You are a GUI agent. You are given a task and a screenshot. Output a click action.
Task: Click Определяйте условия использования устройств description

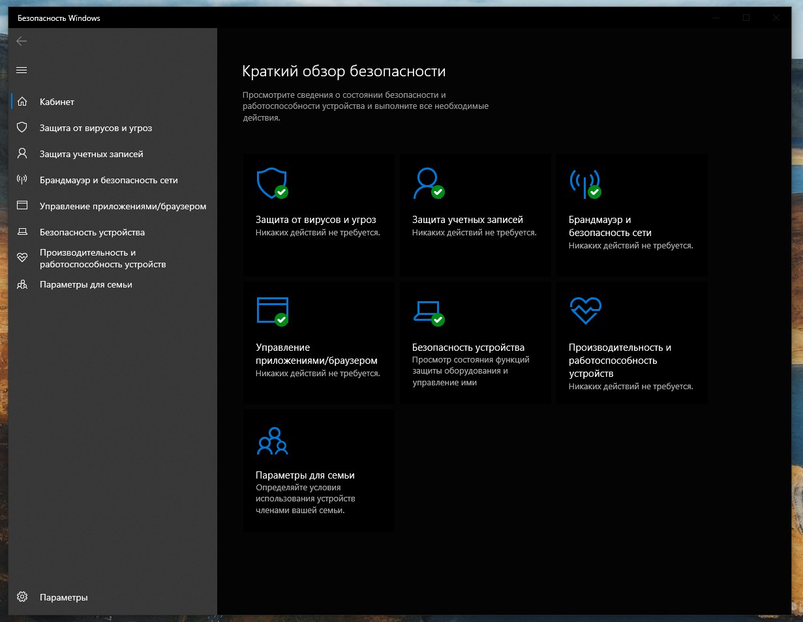[x=305, y=499]
